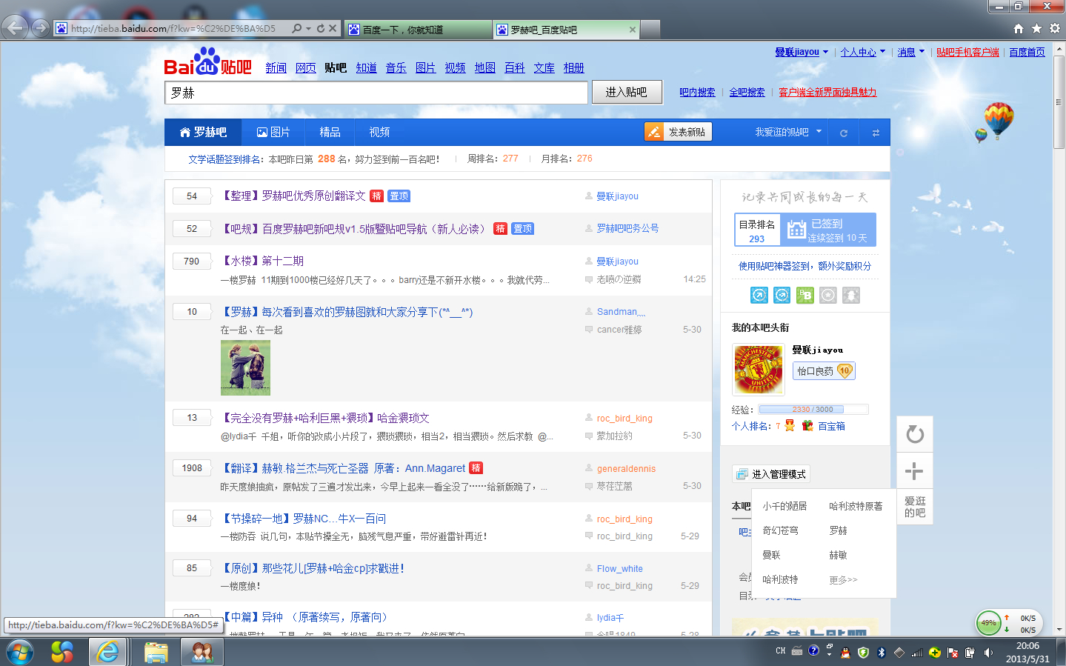Viewport: 1066px width, 666px height.
Task: Refresh the page from the address bar
Action: pyautogui.click(x=321, y=28)
